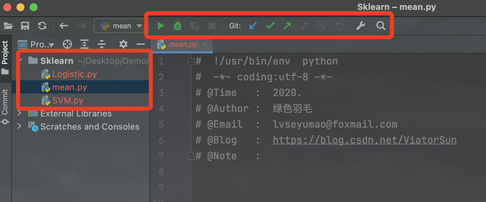Click the '@Author' comment line
The image size is (486, 202).
pyautogui.click(x=254, y=109)
